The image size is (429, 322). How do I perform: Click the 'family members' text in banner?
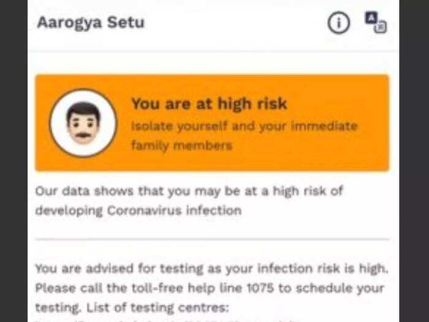(181, 145)
